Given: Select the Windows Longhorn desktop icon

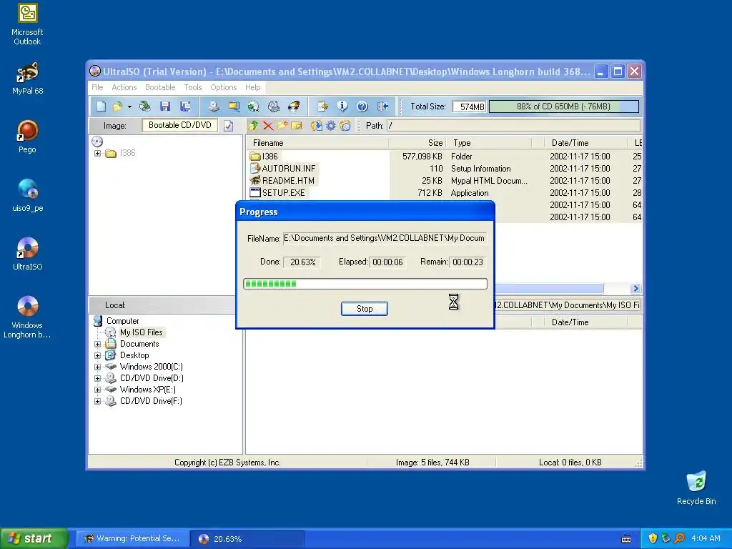Looking at the screenshot, I should (x=28, y=317).
